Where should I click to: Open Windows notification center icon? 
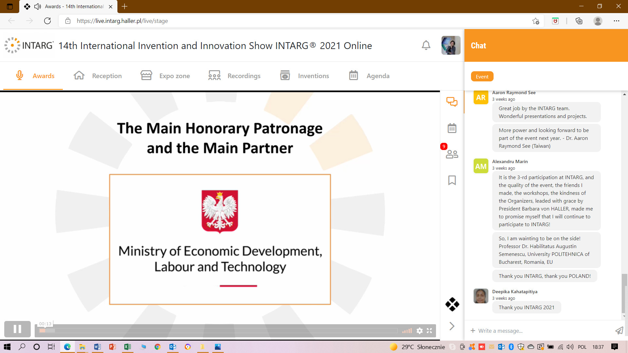coord(615,347)
